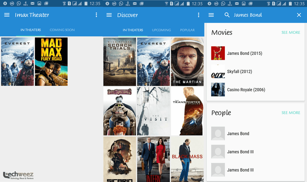Viewport: 307px width, 182px height.
Task: Open hamburger menu on James Bond search screen
Action: [211, 15]
